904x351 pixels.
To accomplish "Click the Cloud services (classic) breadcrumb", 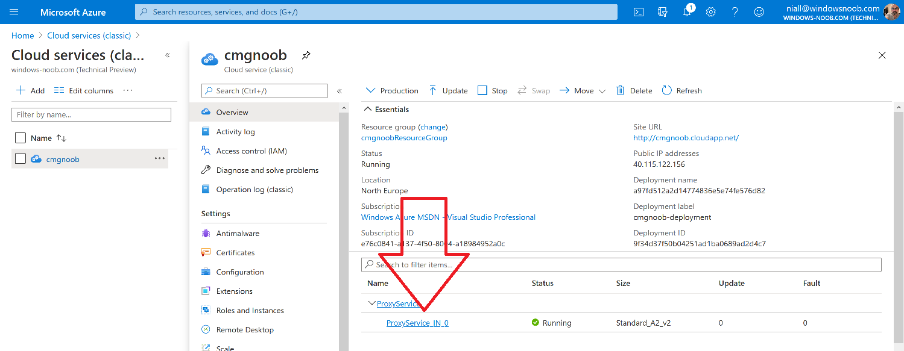I will point(89,36).
